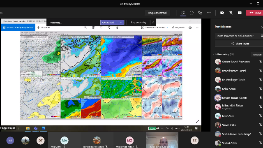Click the heart favorite icon in Photos toolbar
The image size is (263, 148).
tap(101, 28)
